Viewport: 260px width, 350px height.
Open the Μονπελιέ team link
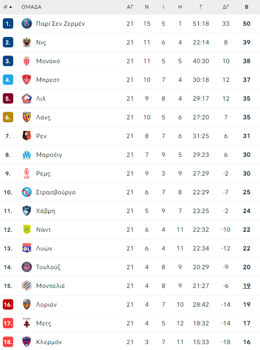click(x=51, y=286)
